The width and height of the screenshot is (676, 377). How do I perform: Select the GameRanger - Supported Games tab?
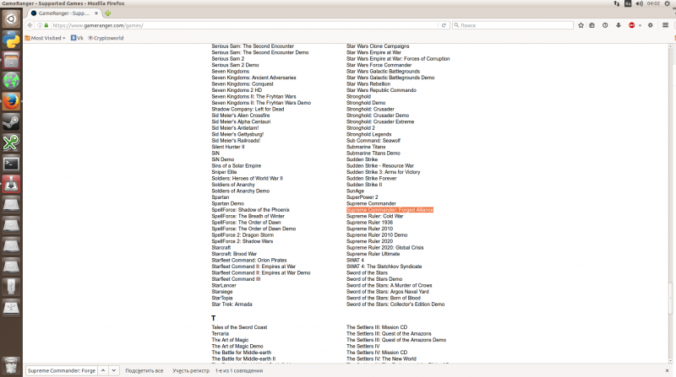tap(64, 13)
